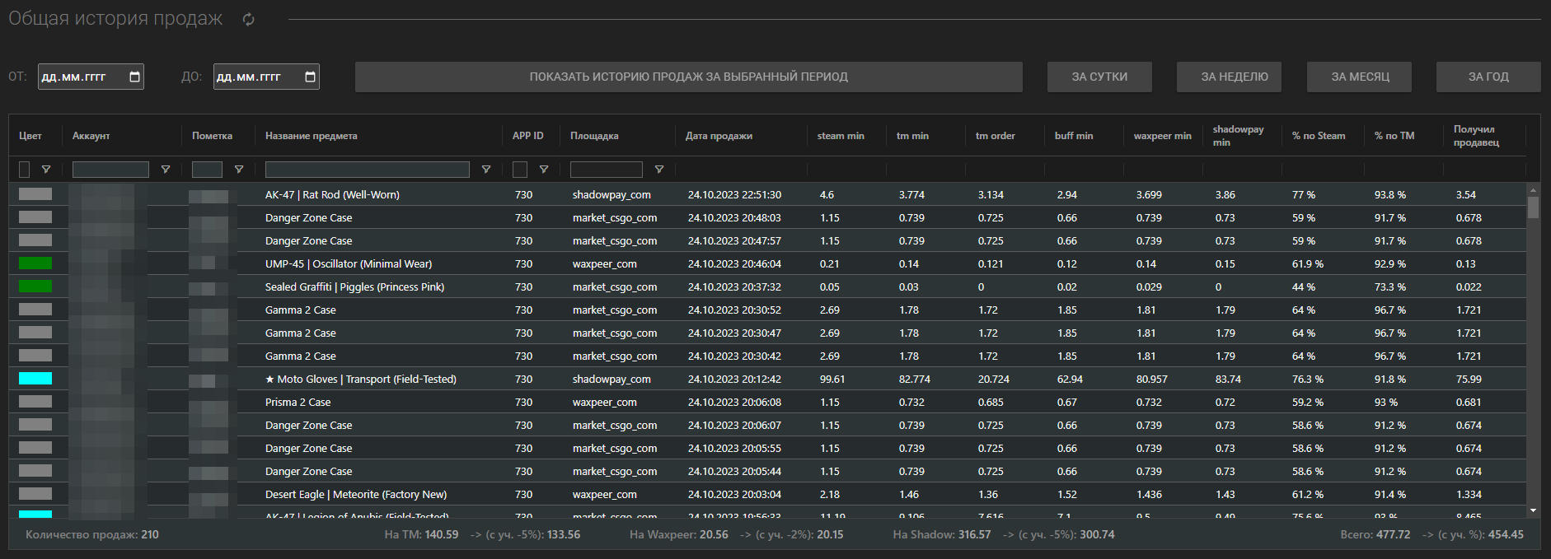Viewport: 1551px width, 559px height.
Task: Open filter icon for the Площадка column
Action: tap(659, 170)
